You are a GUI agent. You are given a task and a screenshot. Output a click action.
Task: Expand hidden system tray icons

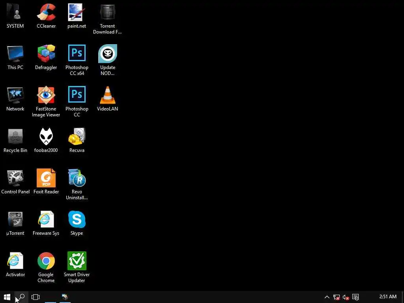coord(327,297)
